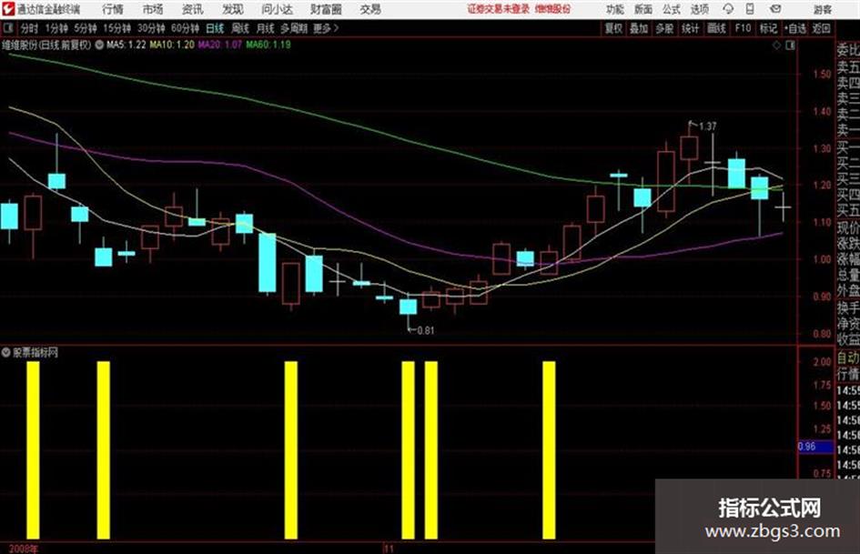Click the MA5: 1.22 value
Viewport: 860px width, 554px height.
(x=126, y=45)
